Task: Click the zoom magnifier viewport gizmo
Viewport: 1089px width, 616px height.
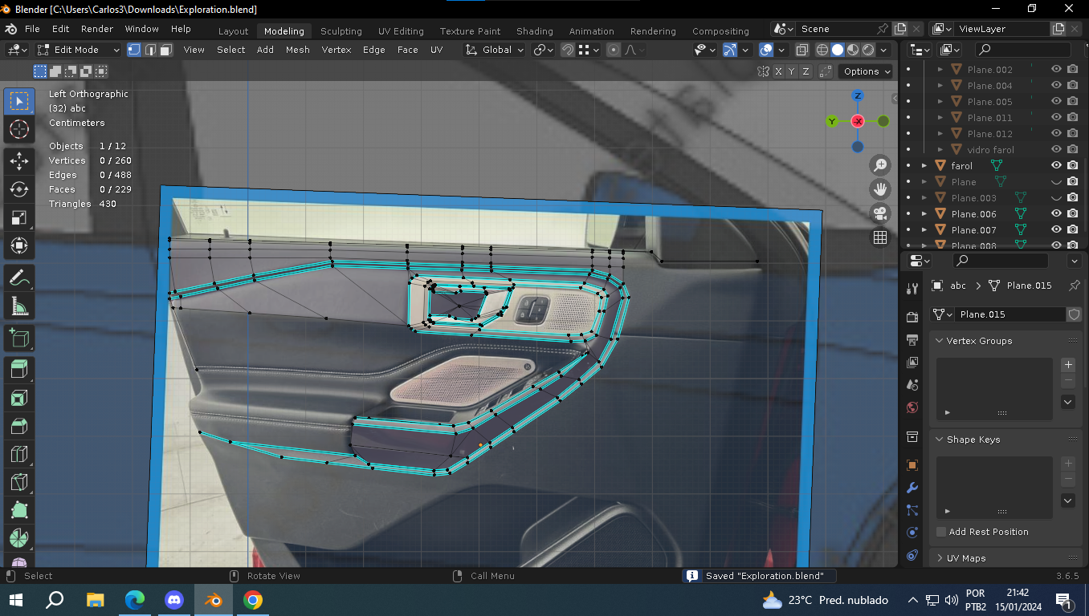Action: click(x=880, y=165)
